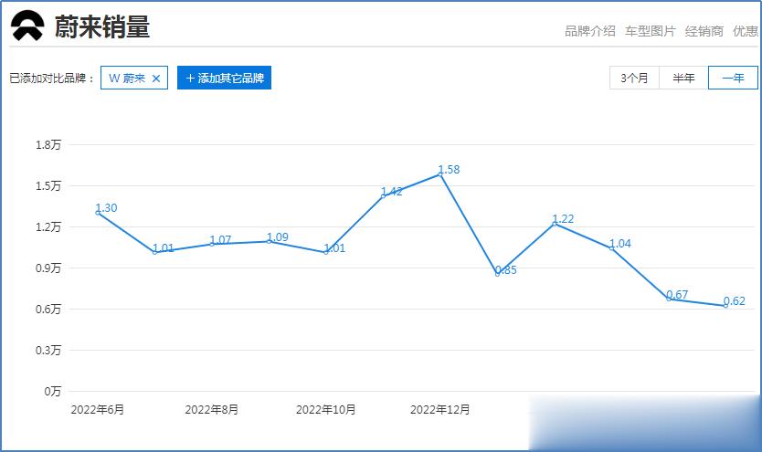Image resolution: width=762 pixels, height=452 pixels.
Task: Click the 1.09 data point
Action: tap(269, 241)
